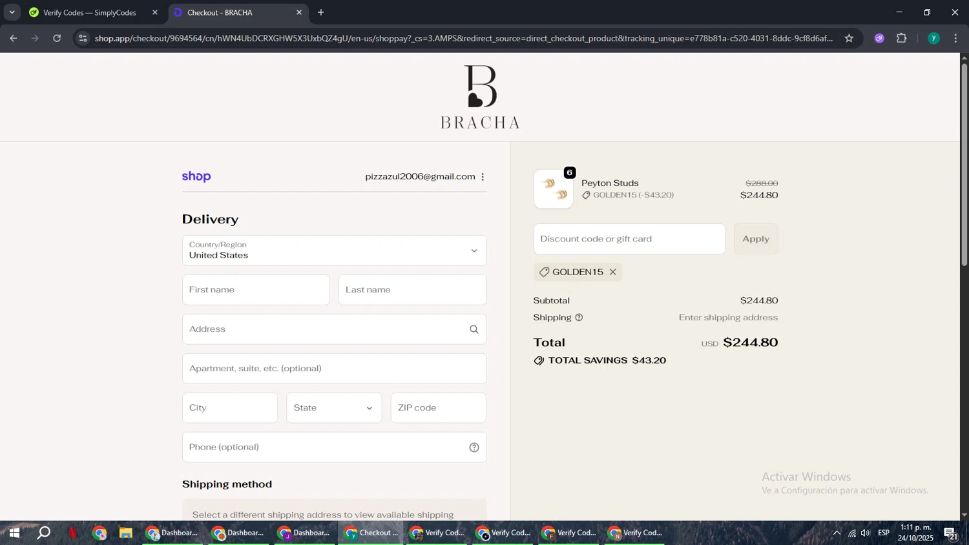
Task: Click Apartment, suite, etc. field
Action: [x=334, y=369]
